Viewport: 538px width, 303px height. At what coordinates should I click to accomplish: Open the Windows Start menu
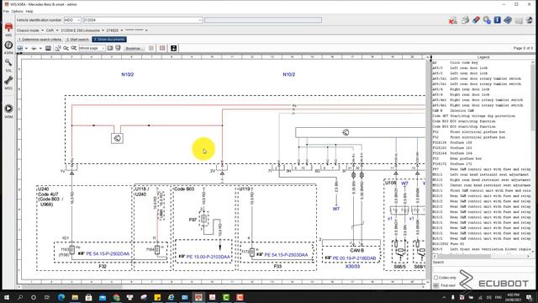click(7, 297)
